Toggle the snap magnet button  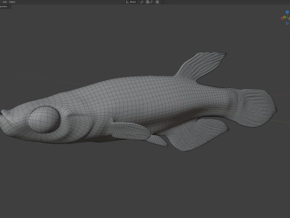coord(147,2)
